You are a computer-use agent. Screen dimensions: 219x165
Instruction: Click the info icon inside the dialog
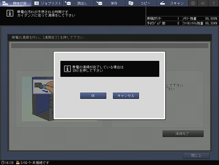pyautogui.click(x=67, y=69)
